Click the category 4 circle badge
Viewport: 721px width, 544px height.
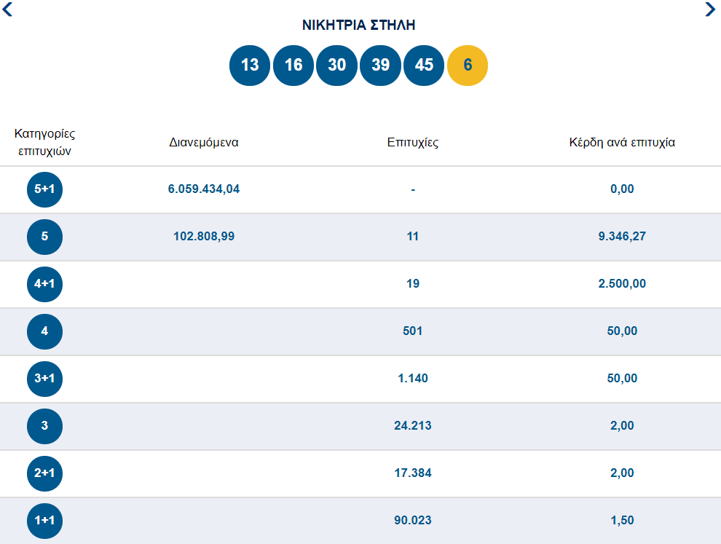click(45, 331)
